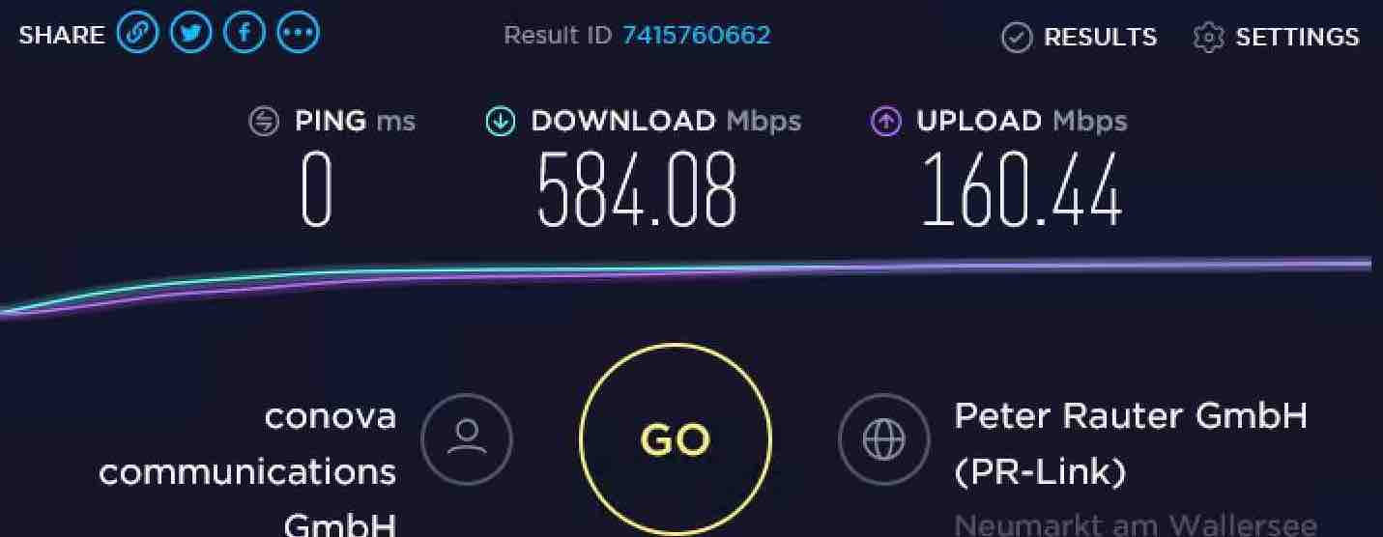Select Peter Rauter GmbH server name
Screen dimensions: 1383x537
point(1131,444)
